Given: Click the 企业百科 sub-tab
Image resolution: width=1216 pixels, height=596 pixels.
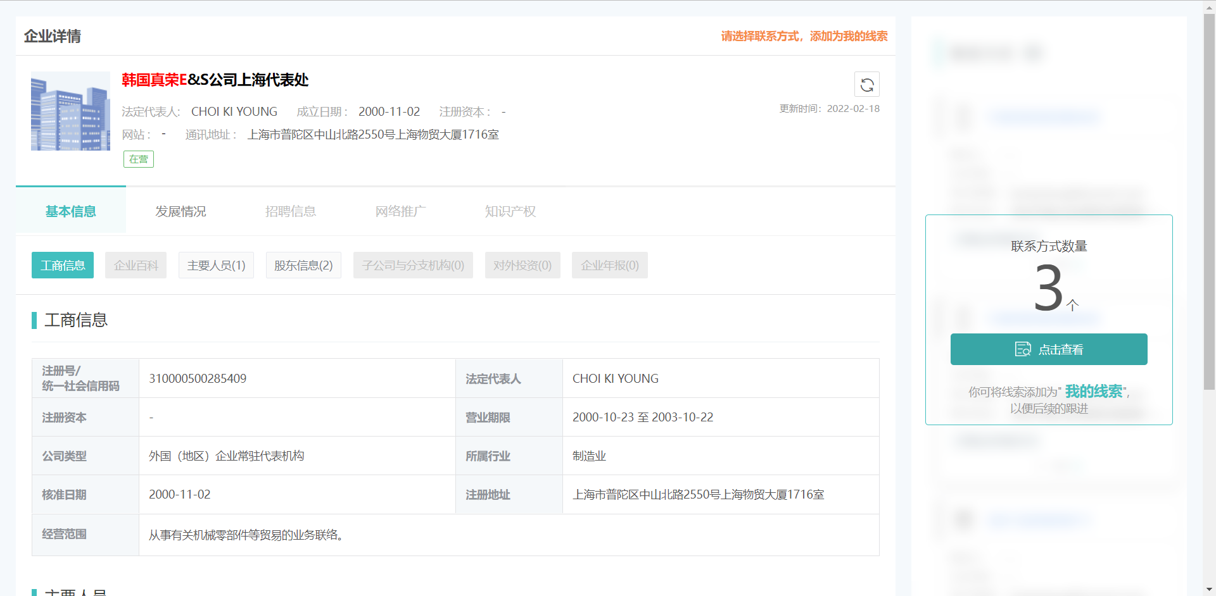Looking at the screenshot, I should tap(136, 265).
